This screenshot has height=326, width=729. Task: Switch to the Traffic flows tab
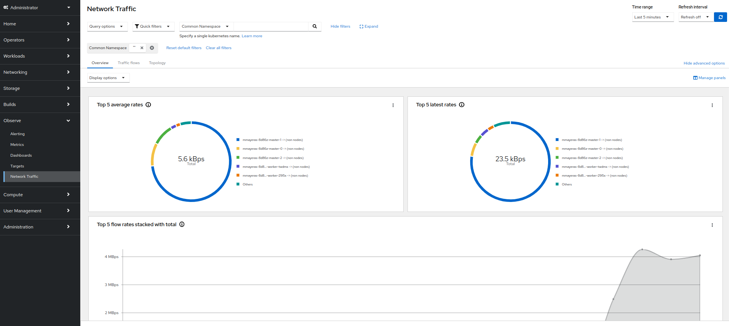(x=129, y=63)
